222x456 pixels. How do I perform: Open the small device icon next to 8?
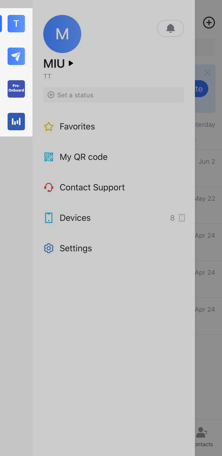(x=182, y=218)
